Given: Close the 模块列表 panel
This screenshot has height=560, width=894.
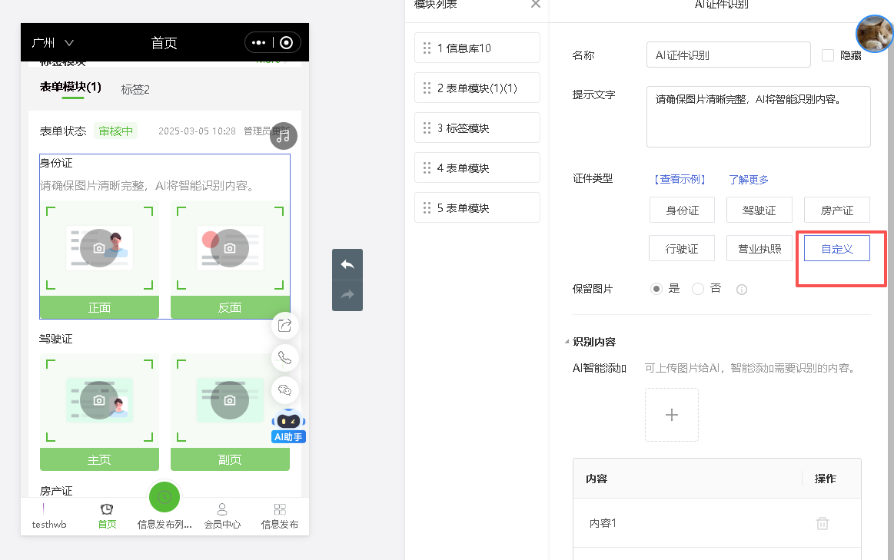Looking at the screenshot, I should pos(535,4).
